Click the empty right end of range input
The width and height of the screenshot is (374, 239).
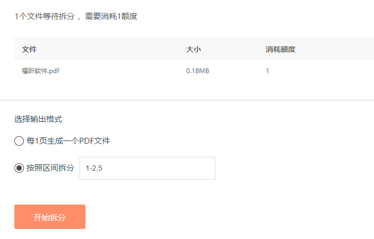coord(196,168)
